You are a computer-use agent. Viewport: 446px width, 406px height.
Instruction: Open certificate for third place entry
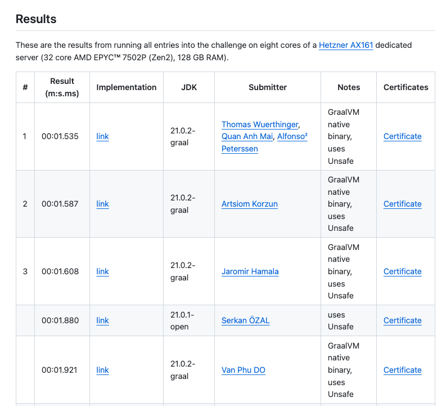click(402, 271)
